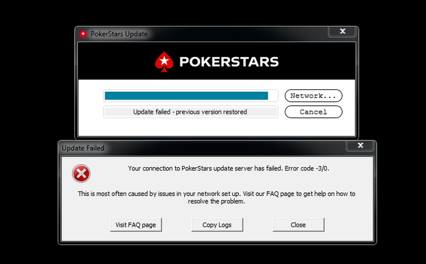426x264 pixels.
Task: Click the 'PokerStars Update' window title text
Action: pos(119,34)
